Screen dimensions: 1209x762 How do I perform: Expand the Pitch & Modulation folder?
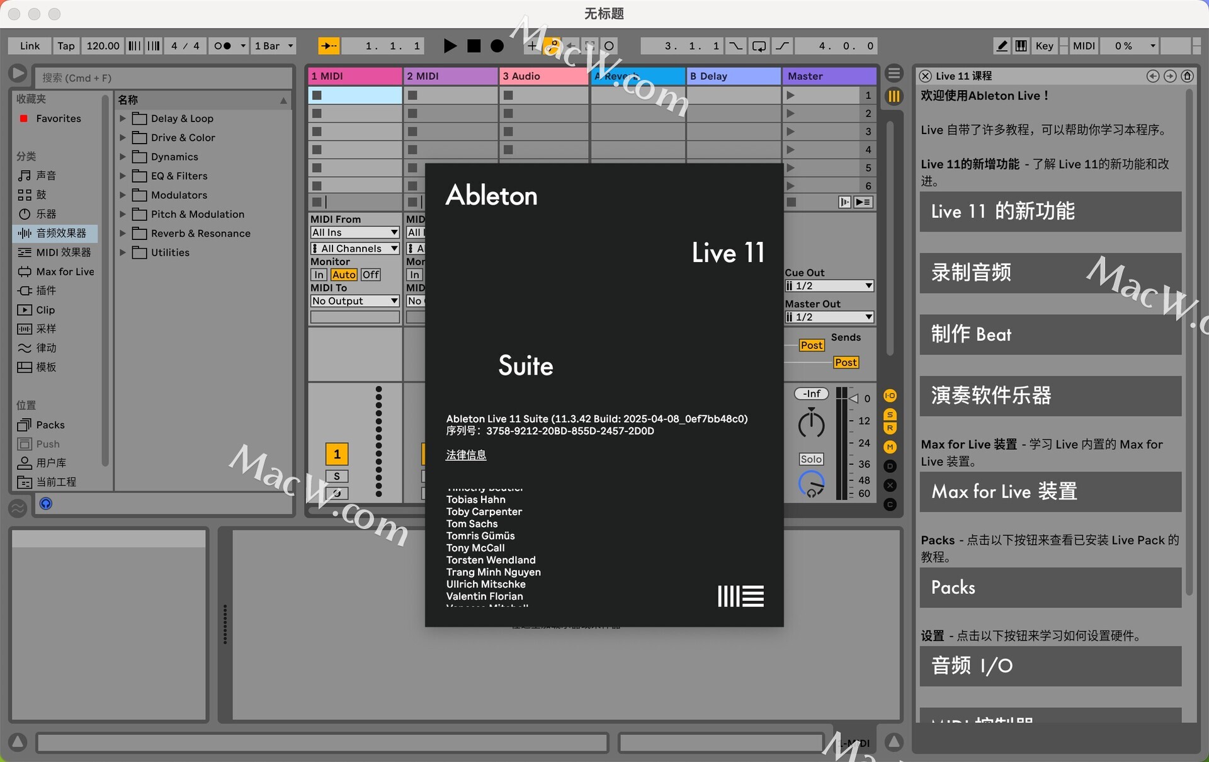[123, 214]
